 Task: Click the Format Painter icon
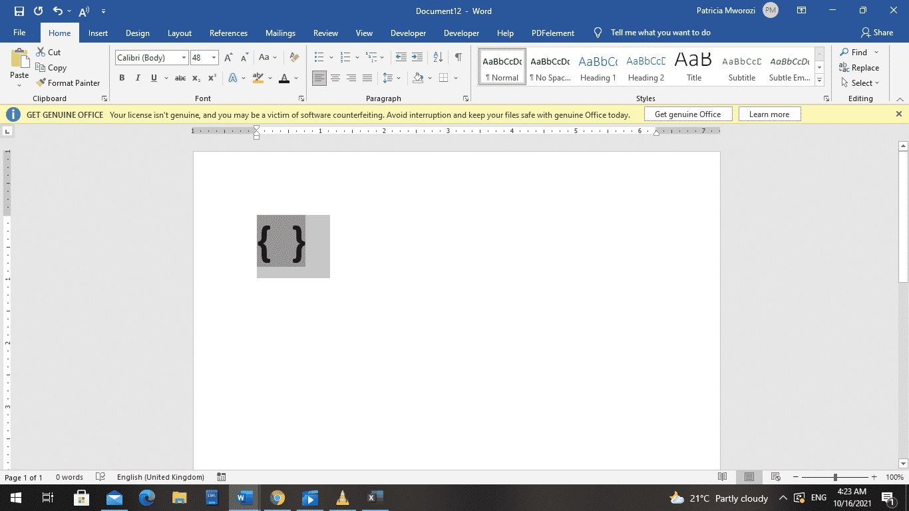point(41,83)
